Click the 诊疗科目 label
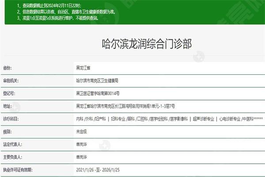Image resolution: width=265 pixels, height=177 pixels. pyautogui.click(x=11, y=119)
